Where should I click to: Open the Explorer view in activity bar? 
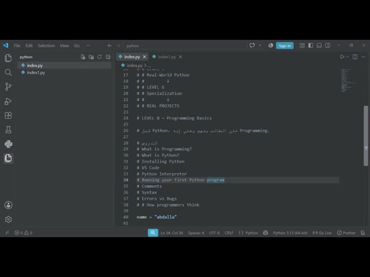click(8, 58)
